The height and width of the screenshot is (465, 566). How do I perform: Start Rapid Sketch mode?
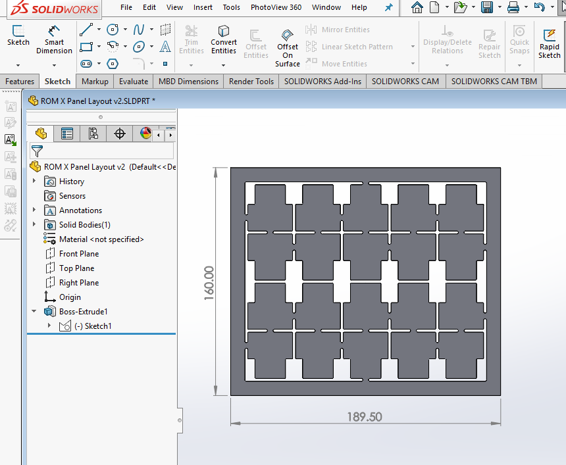549,43
